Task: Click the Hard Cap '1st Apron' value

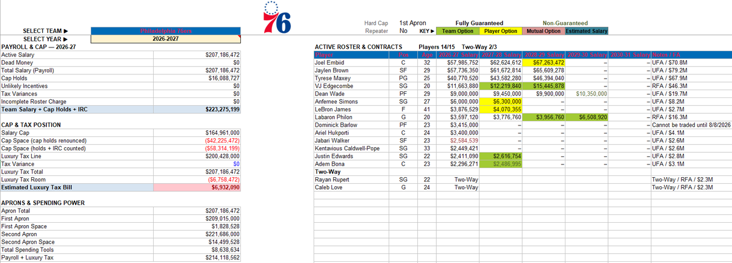Action: (413, 23)
